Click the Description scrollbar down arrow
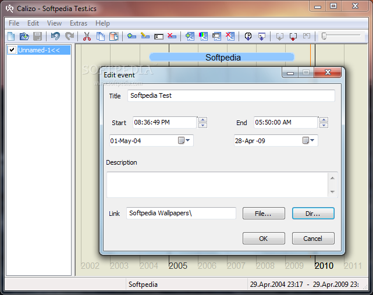Image resolution: width=373 pixels, height=295 pixels. pos(332,192)
